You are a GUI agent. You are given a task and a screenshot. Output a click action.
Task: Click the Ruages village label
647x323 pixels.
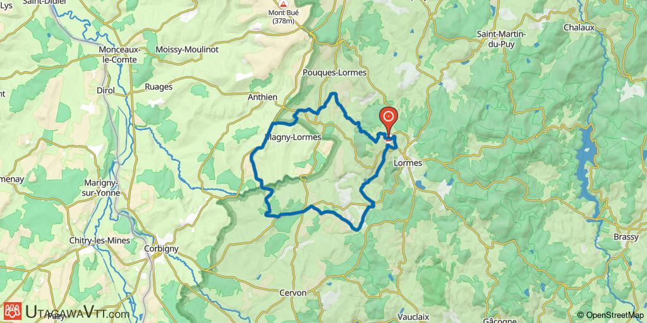pos(159,87)
